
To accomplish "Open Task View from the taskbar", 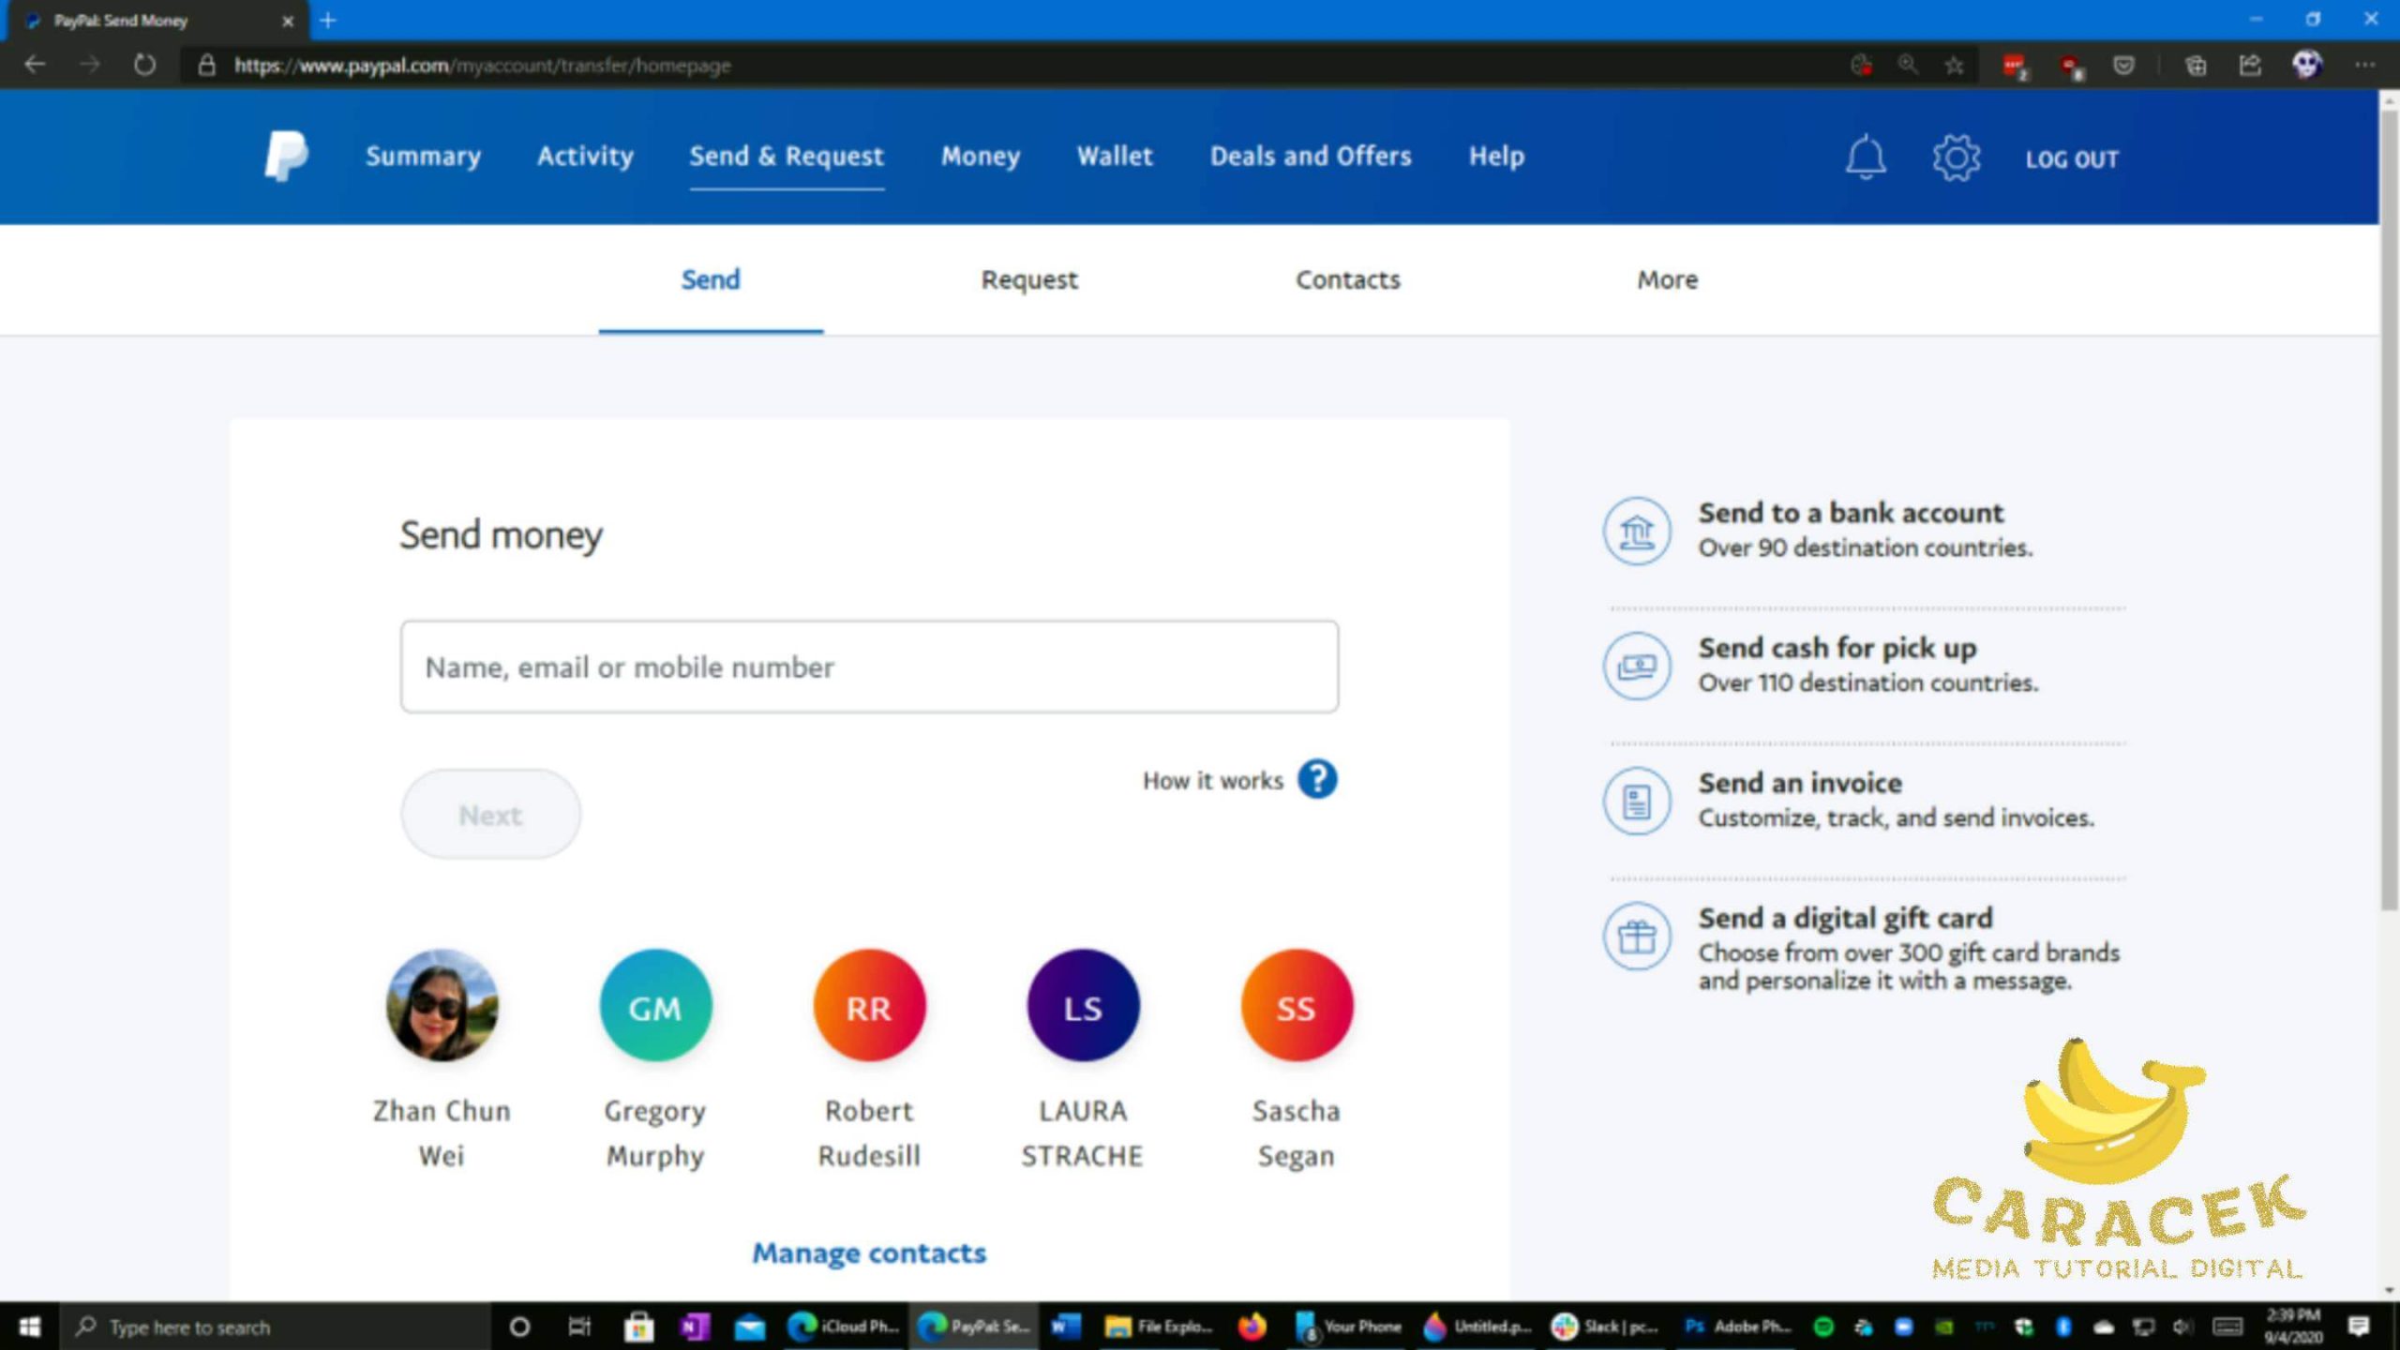I will coord(579,1327).
